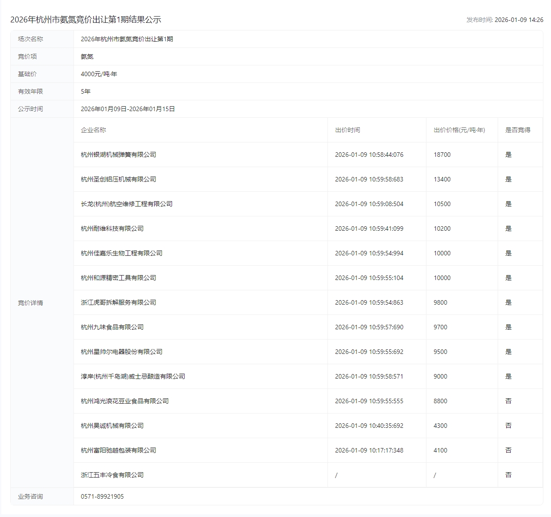Click the 出价时间 column header
The height and width of the screenshot is (517, 551).
pyautogui.click(x=347, y=130)
